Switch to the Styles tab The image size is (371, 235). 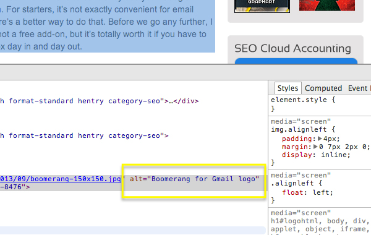288,88
